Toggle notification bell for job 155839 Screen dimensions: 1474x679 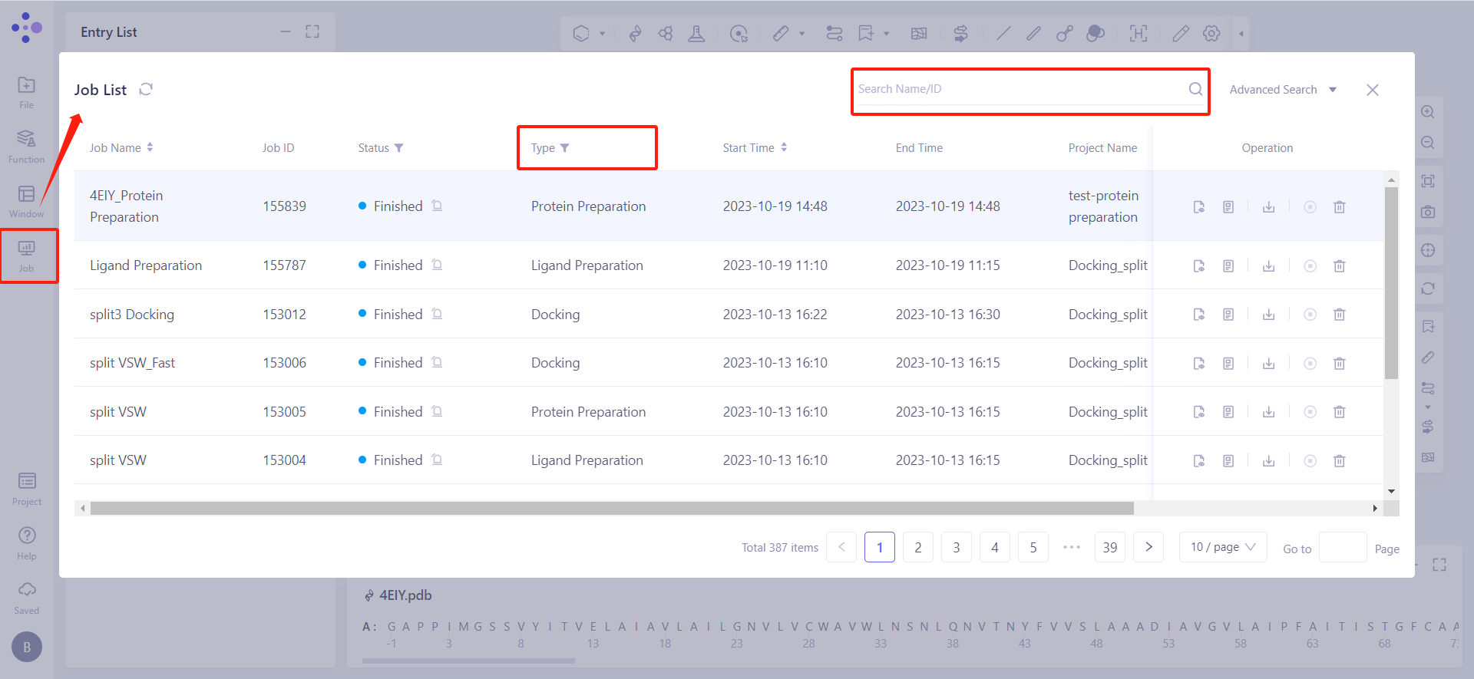(x=437, y=206)
